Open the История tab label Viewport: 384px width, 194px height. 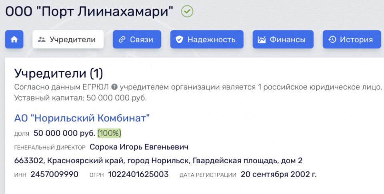click(x=356, y=40)
